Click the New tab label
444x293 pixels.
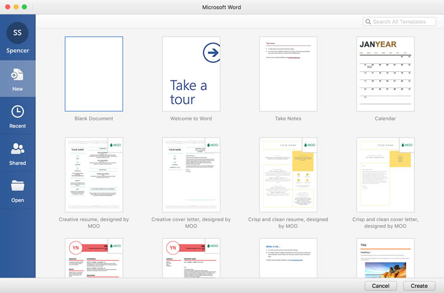(x=18, y=89)
